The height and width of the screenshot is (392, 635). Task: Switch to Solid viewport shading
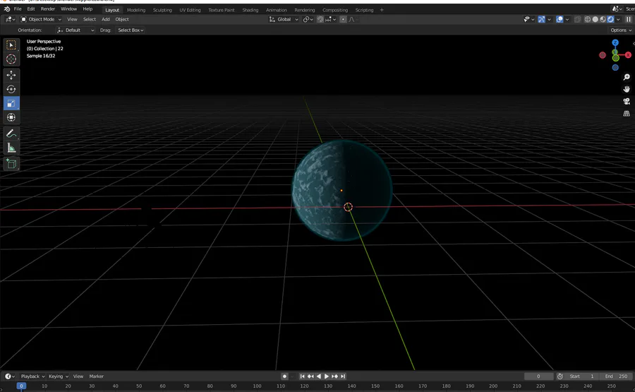(595, 19)
